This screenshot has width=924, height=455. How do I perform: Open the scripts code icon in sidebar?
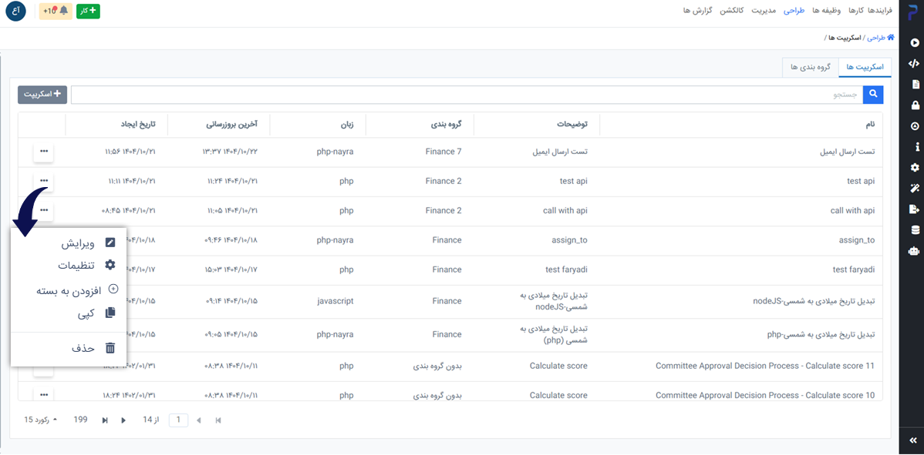coord(914,64)
